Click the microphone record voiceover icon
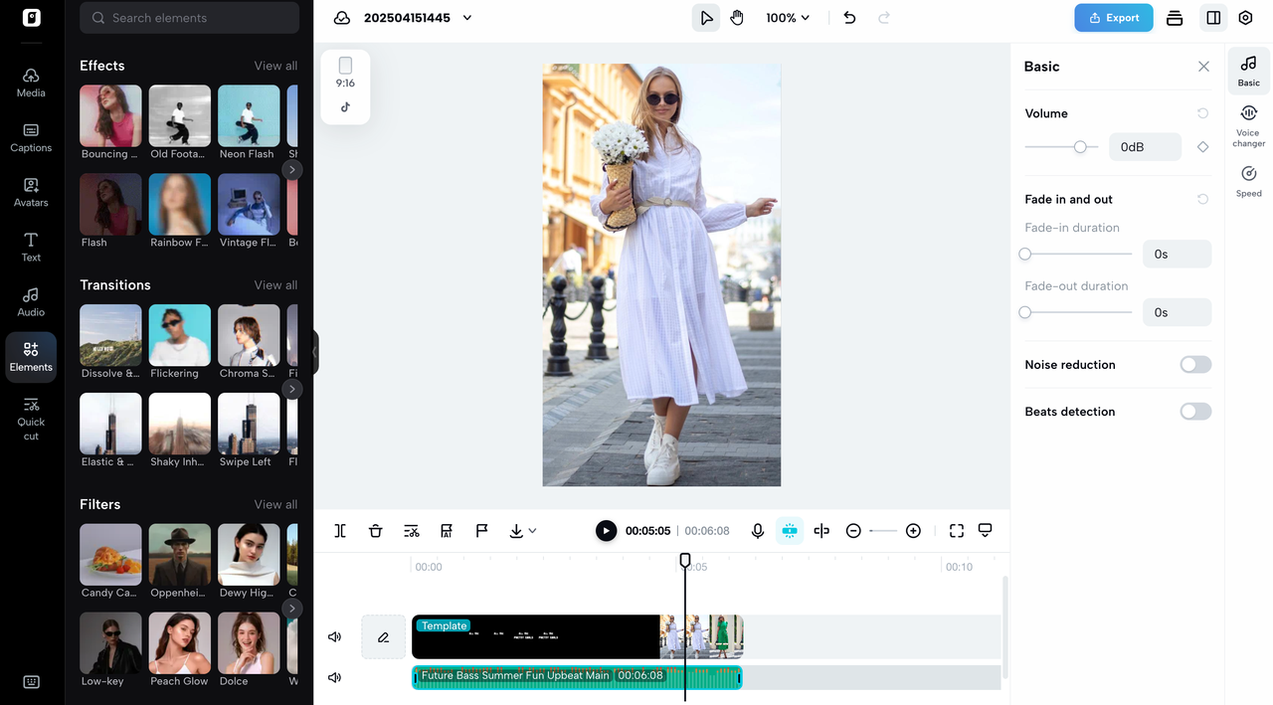The height and width of the screenshot is (705, 1273). [758, 531]
